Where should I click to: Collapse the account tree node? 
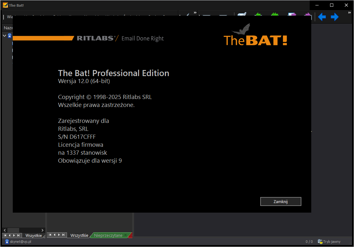click(x=4, y=36)
